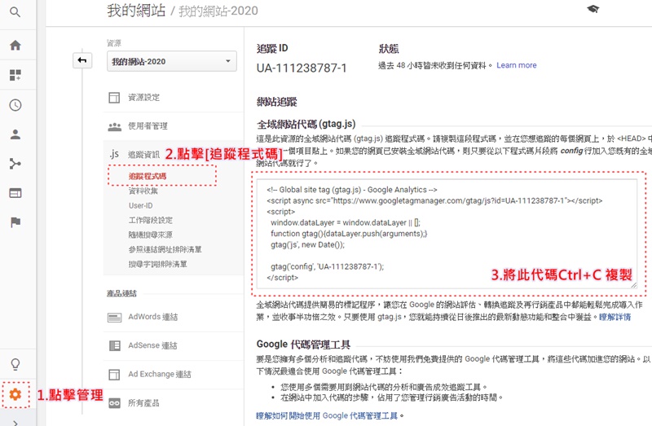652x426 pixels.
Task: Click the 所有產品 link icon
Action: click(x=114, y=403)
